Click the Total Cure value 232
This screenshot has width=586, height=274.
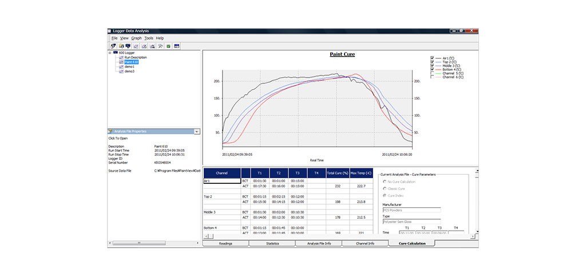coord(338,186)
